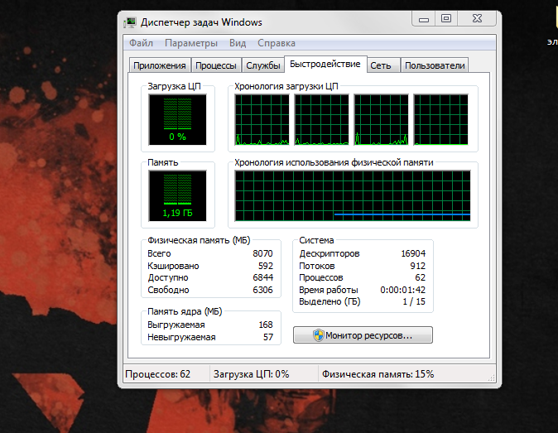Screen dimensions: 558x433
Task: Switch to the Службы tab
Action: coord(263,65)
